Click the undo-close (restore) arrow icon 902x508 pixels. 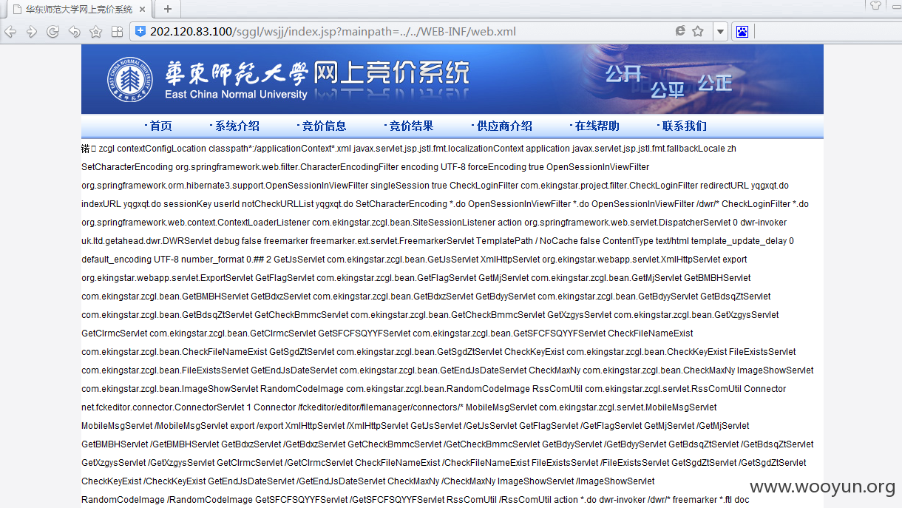[74, 32]
